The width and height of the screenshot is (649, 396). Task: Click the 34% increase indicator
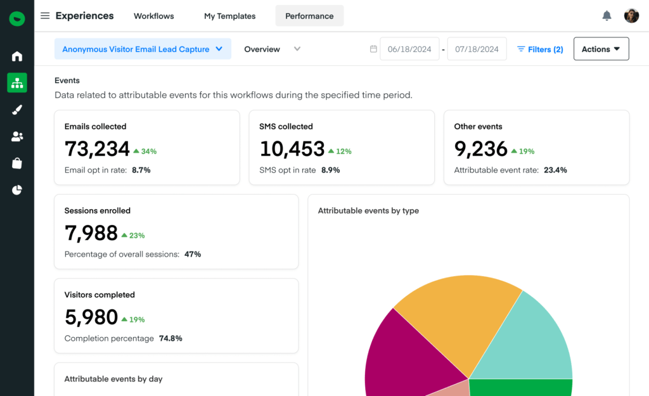tap(145, 151)
